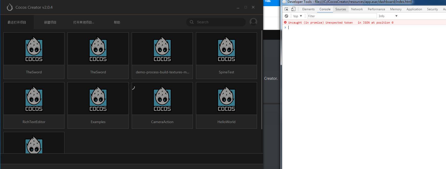Click the red error icon in console message
446x169 pixels.
click(285, 23)
